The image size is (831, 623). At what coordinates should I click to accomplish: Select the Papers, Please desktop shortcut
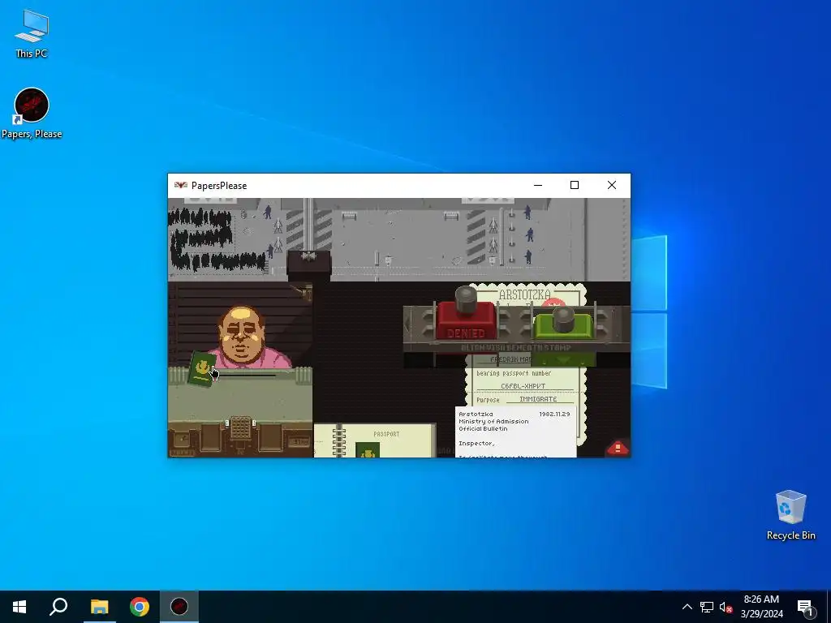point(32,114)
